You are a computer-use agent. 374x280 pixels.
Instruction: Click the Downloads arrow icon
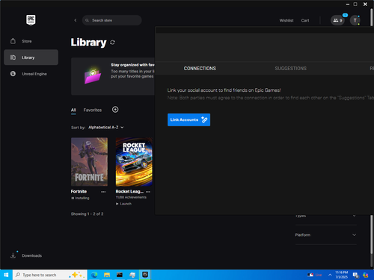click(13, 255)
